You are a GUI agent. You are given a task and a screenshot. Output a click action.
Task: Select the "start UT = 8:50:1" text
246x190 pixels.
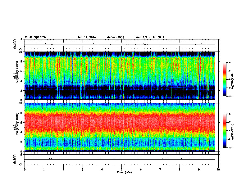click(x=150, y=37)
